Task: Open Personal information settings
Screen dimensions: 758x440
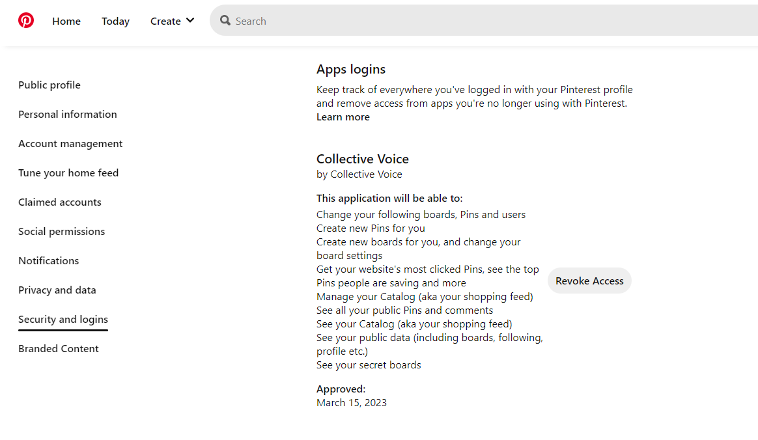Action: [68, 115]
